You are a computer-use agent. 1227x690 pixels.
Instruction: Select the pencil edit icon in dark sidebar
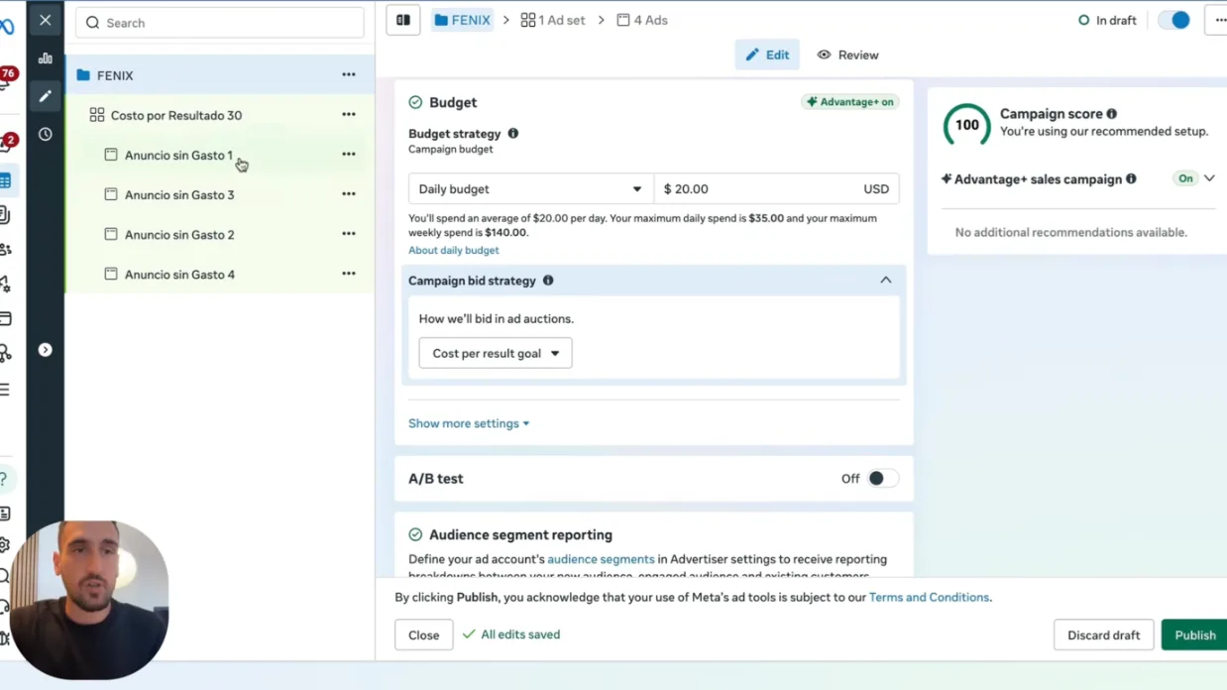point(46,96)
